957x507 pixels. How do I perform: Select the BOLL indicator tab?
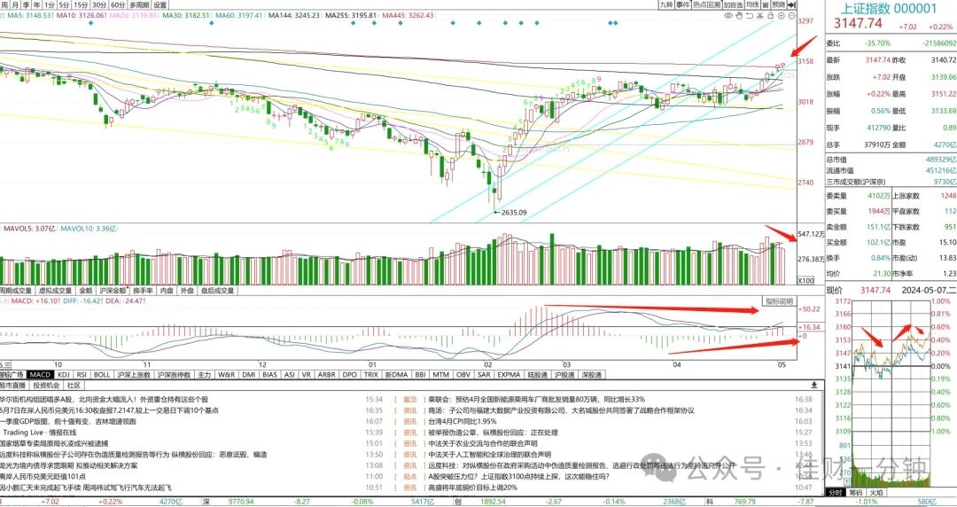(102, 374)
